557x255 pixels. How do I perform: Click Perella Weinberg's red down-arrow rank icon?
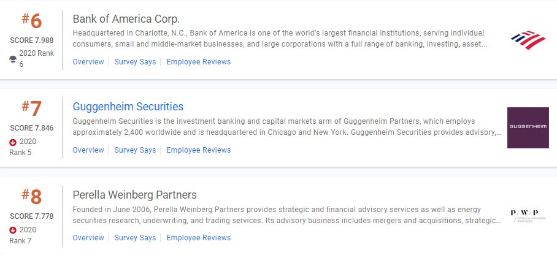(x=13, y=230)
